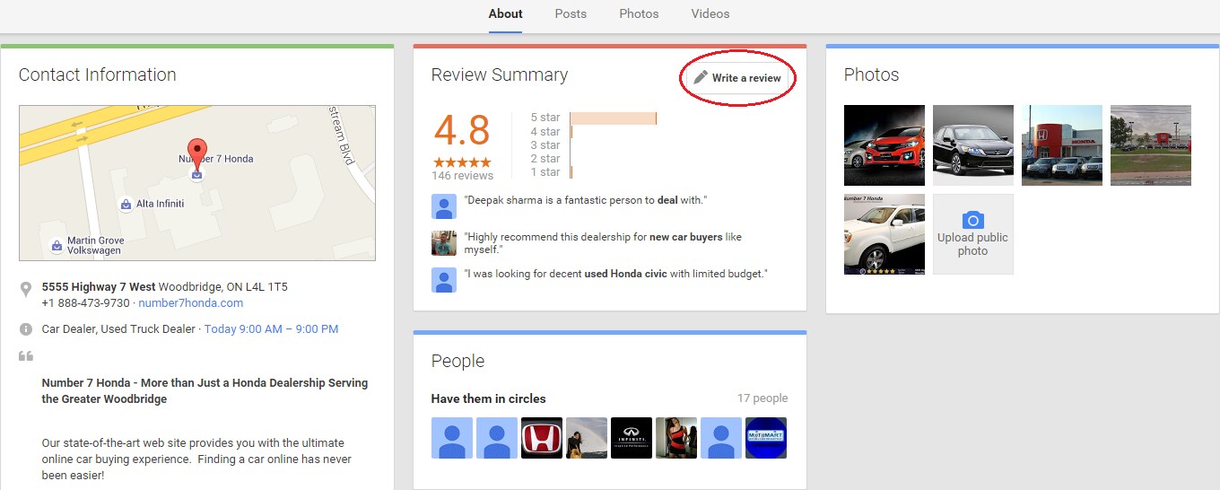The height and width of the screenshot is (490, 1220).
Task: Open the review about decent used Honda civic
Action: [615, 274]
